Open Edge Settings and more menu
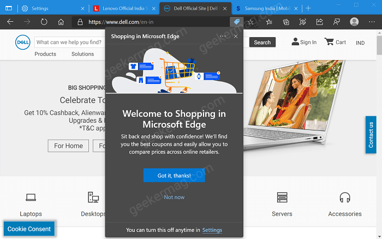This screenshot has height=239, width=382. tap(372, 22)
